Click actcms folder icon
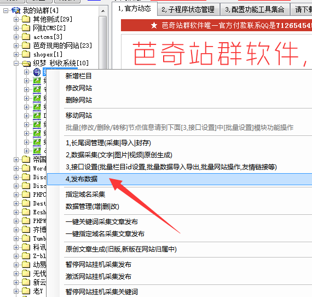This screenshot has width=312, height=297. coord(26,37)
